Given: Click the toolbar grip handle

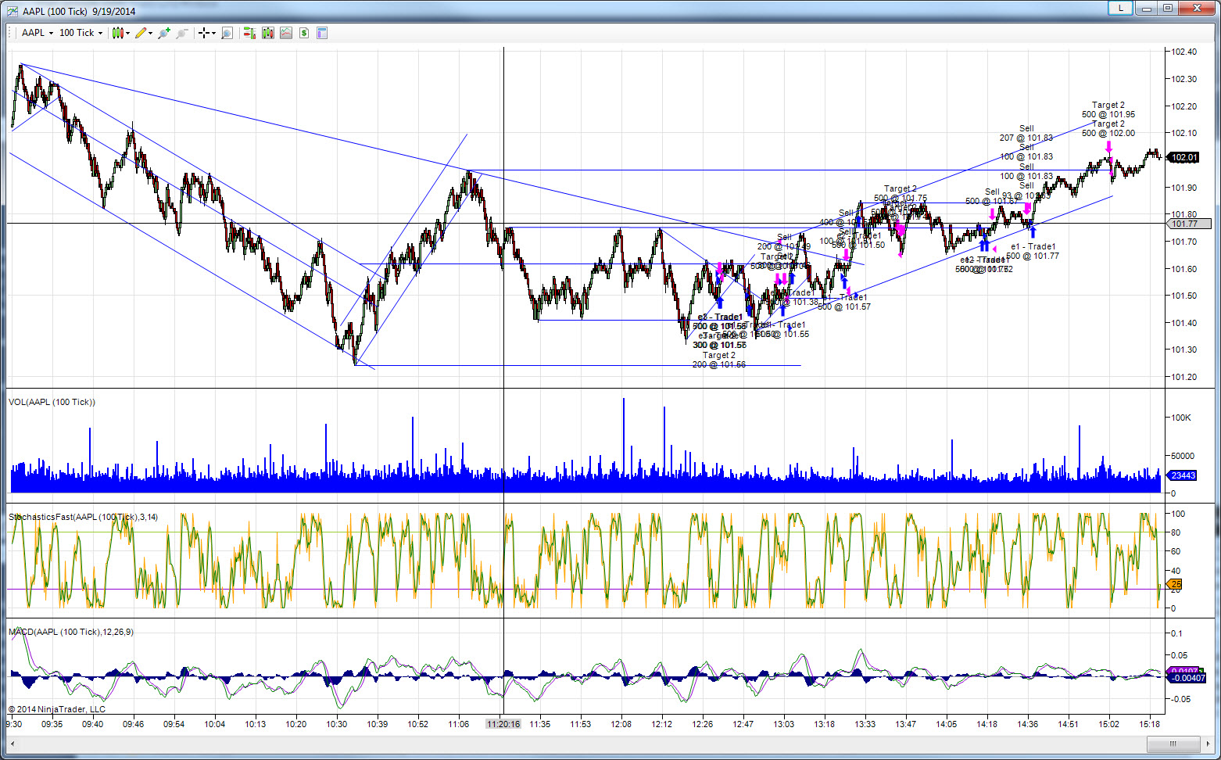Looking at the screenshot, I should pyautogui.click(x=11, y=33).
